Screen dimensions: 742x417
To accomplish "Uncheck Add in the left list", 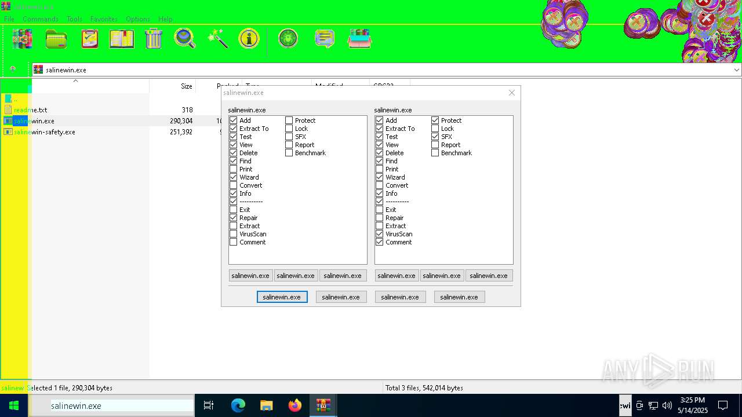I will [x=234, y=120].
